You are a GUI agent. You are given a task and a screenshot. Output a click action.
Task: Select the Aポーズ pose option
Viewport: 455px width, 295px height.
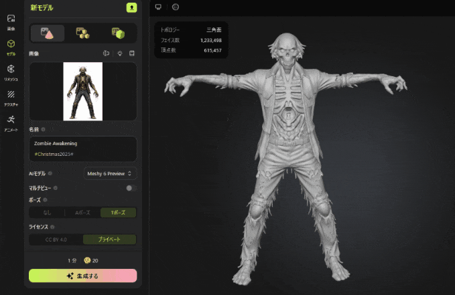(82, 213)
